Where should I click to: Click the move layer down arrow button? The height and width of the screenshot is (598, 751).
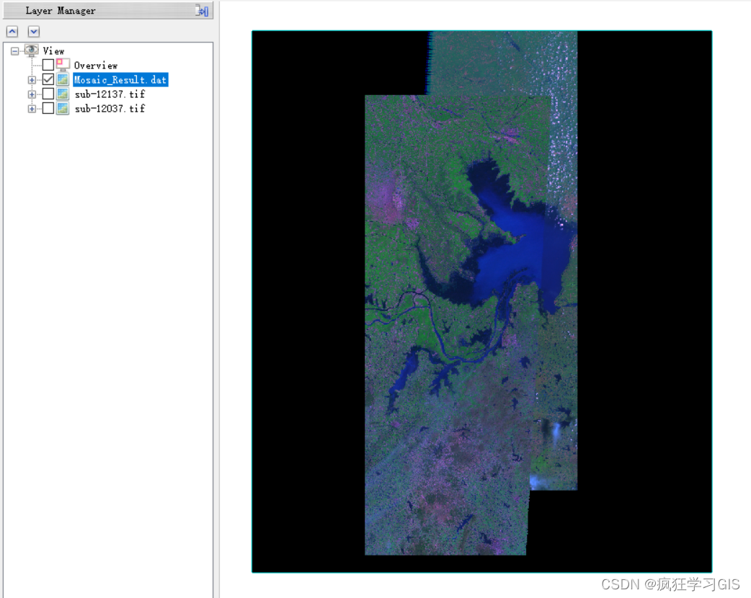click(x=34, y=32)
